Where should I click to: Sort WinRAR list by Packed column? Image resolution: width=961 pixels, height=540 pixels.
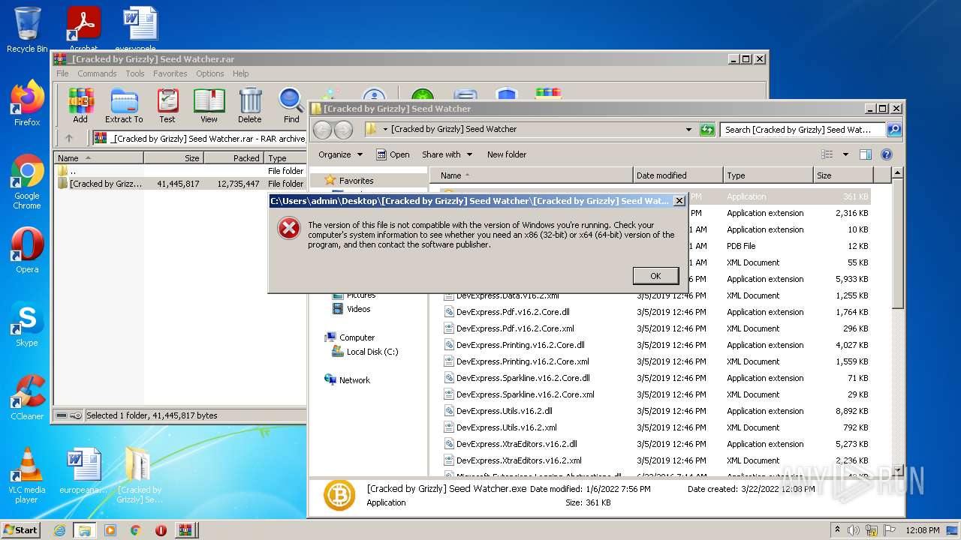(x=233, y=158)
